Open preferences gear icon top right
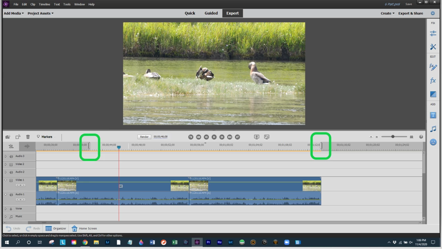The image size is (442, 249). pos(433,13)
